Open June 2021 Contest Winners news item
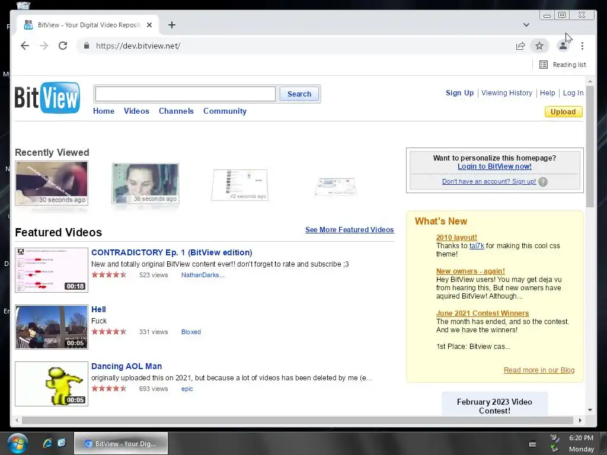Image resolution: width=607 pixels, height=455 pixels. pos(483,313)
